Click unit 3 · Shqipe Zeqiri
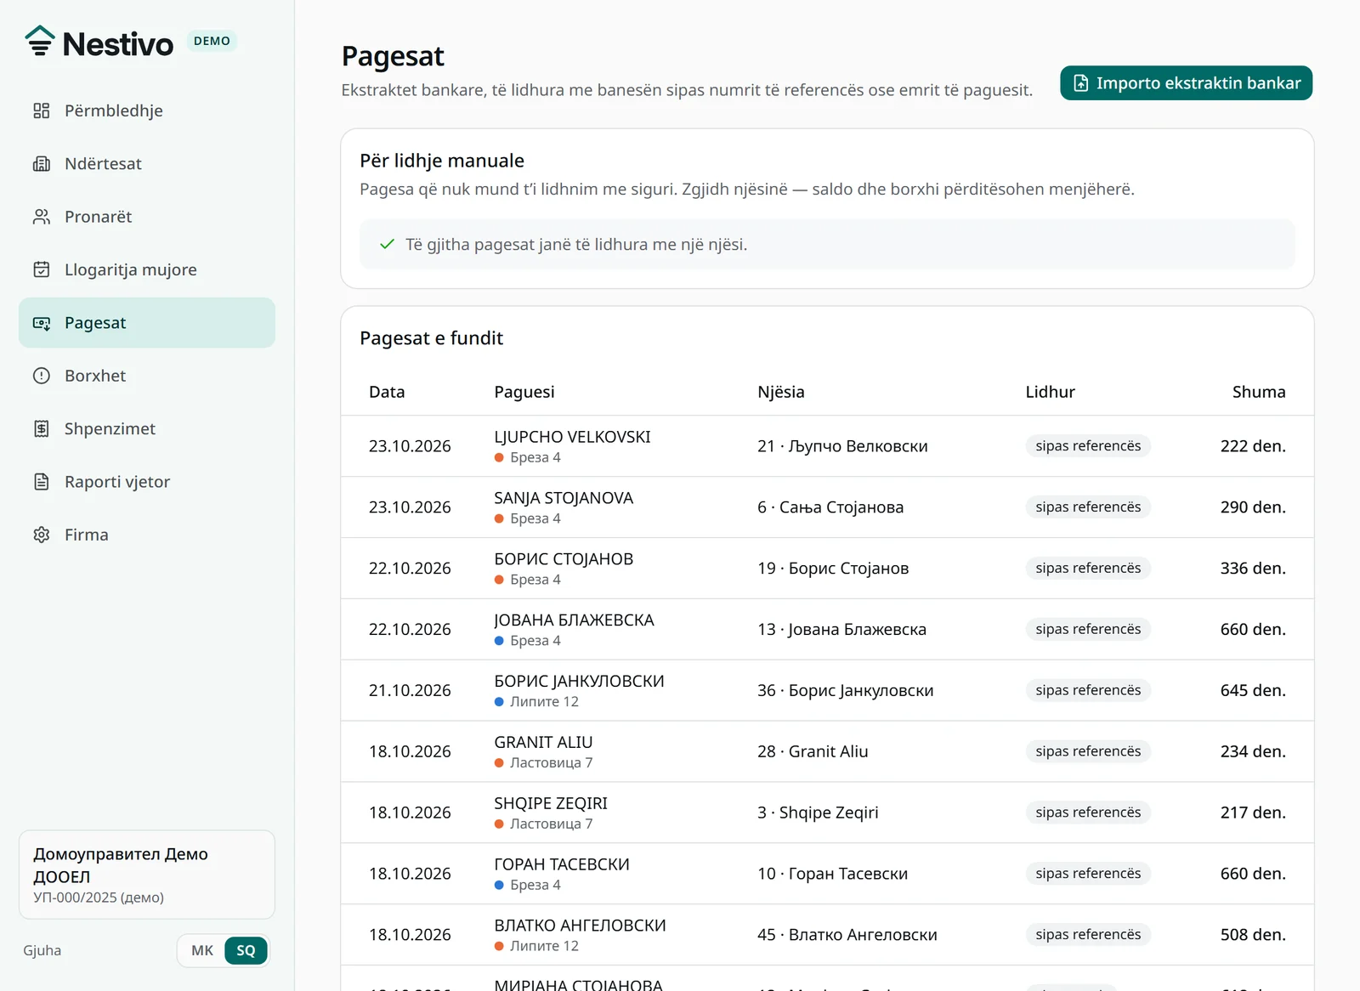 pos(818,813)
